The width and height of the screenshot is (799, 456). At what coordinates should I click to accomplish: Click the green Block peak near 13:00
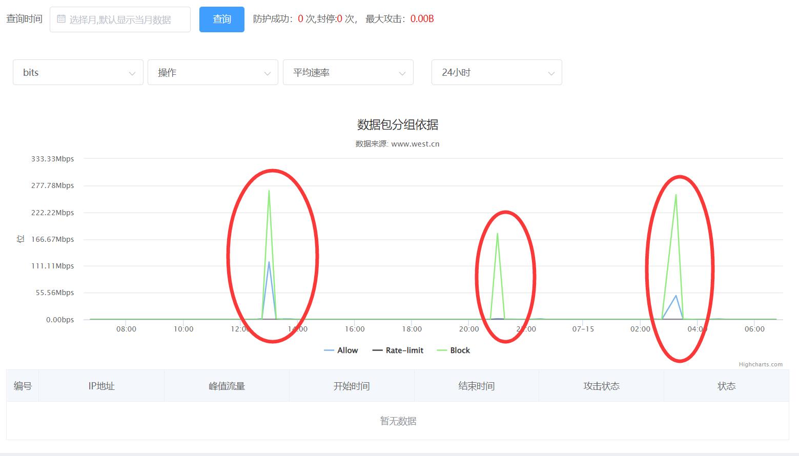(x=269, y=191)
